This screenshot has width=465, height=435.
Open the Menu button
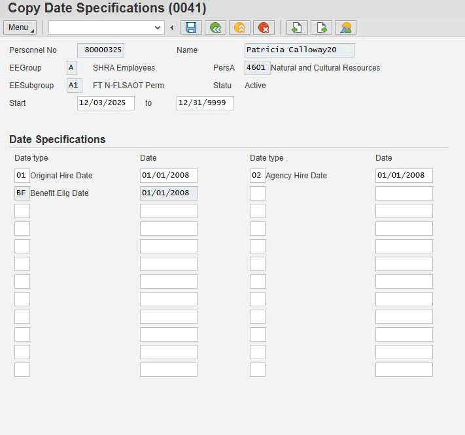[x=20, y=27]
